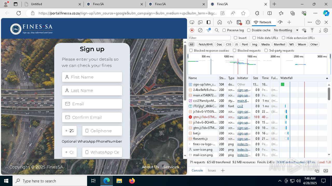Open new browser tab button
Image resolution: width=332 pixels, height=186 pixels.
pyautogui.click(x=274, y=4)
